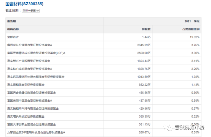Image resolution: width=211 pixels, height=137 pixels.
Task: Select the 2.20% ratio value
Action: pos(195,69)
